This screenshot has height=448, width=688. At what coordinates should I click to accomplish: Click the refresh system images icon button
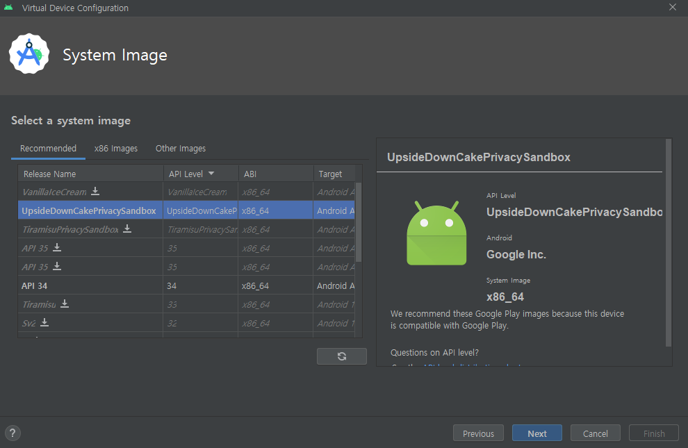pyautogui.click(x=342, y=356)
